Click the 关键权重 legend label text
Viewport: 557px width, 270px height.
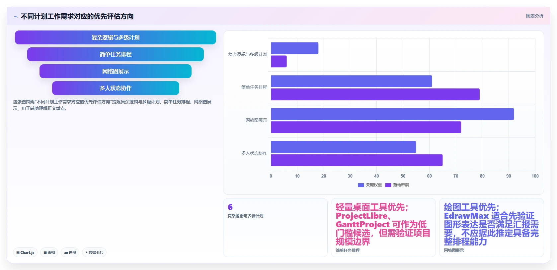click(x=374, y=185)
